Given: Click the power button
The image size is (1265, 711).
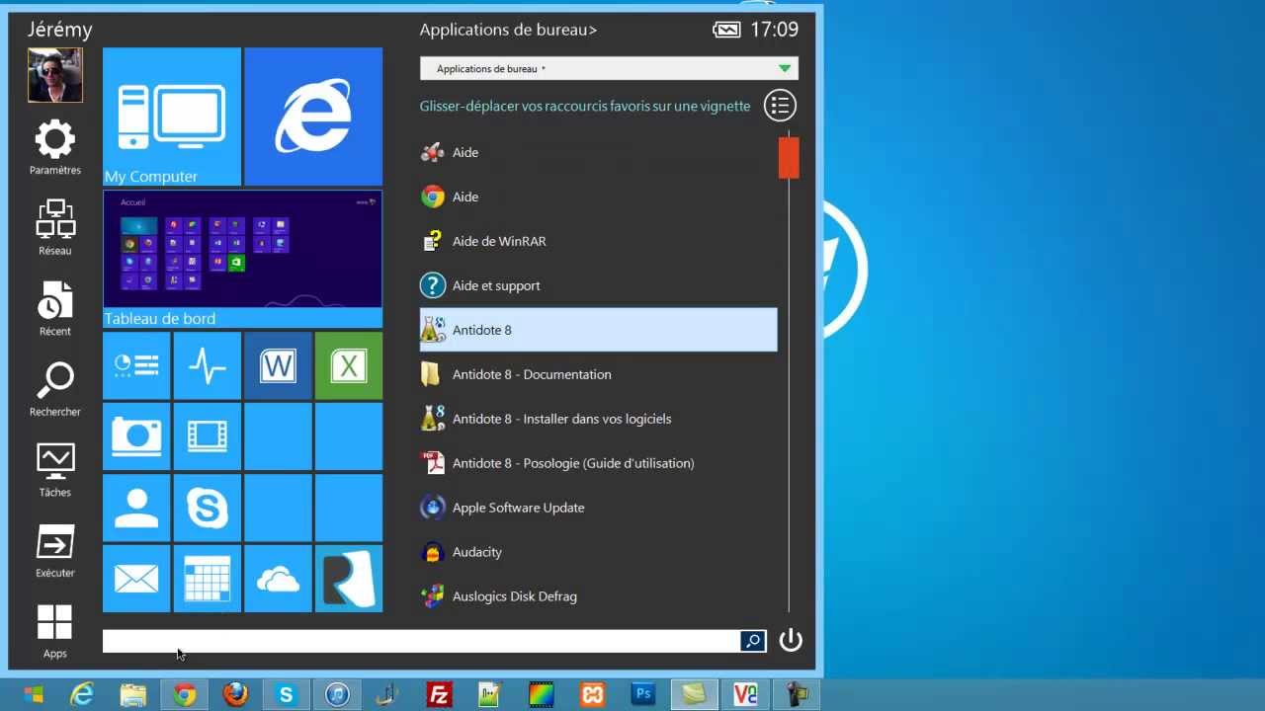Looking at the screenshot, I should click(x=791, y=640).
